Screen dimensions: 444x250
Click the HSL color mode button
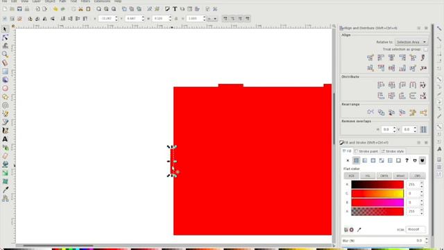pos(368,176)
